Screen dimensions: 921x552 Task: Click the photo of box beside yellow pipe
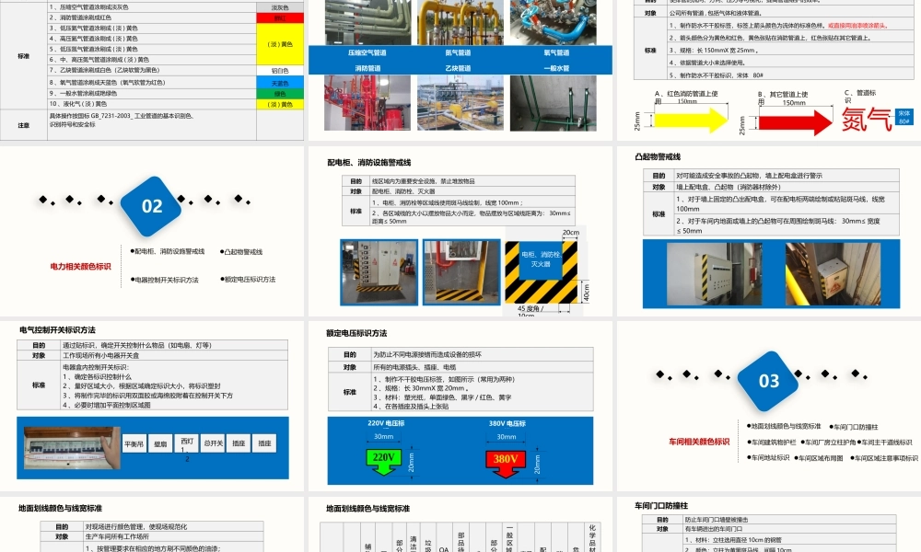pyautogui.click(x=833, y=274)
